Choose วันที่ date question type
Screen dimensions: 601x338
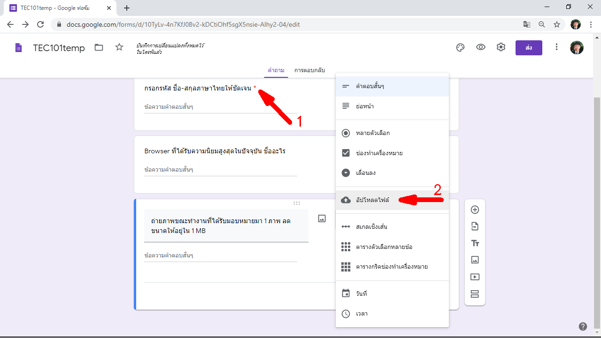361,293
